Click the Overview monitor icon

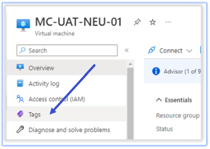(20, 68)
